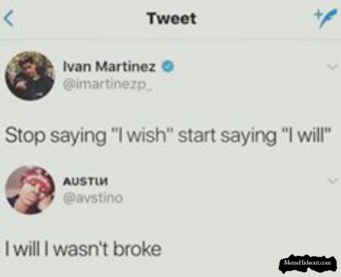Open Ivan Martinez's profile picture
Screen dimensions: 341x277
[30, 76]
